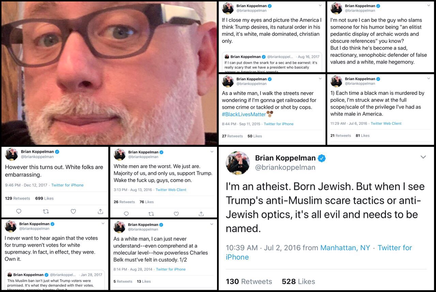436x292 pixels.
Task: Click profile avatar on 'I'm an atheist' tweet
Action: (238, 163)
